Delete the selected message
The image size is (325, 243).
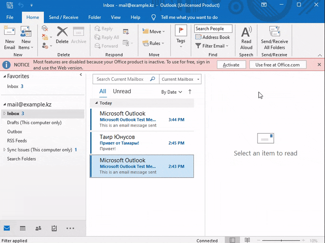62,35
